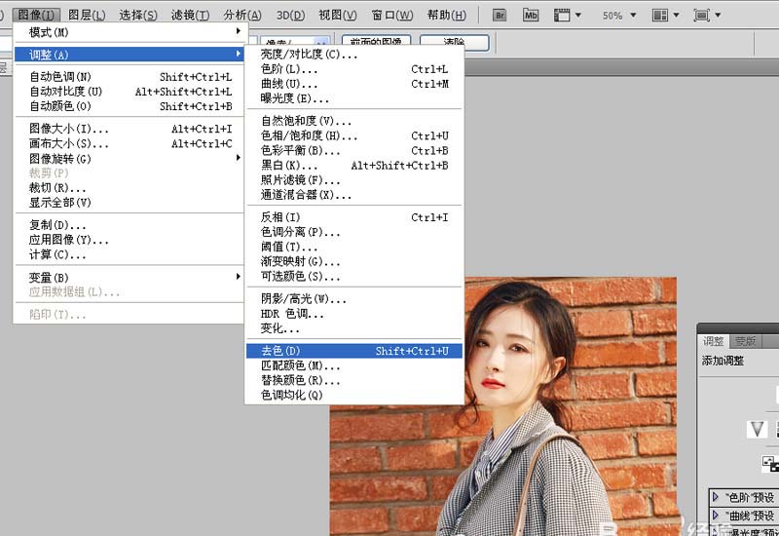Open 替换颜色(R) dialog
The height and width of the screenshot is (536, 779).
(354, 380)
